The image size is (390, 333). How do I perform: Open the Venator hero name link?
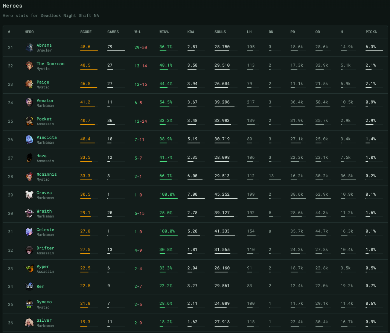[x=45, y=100]
